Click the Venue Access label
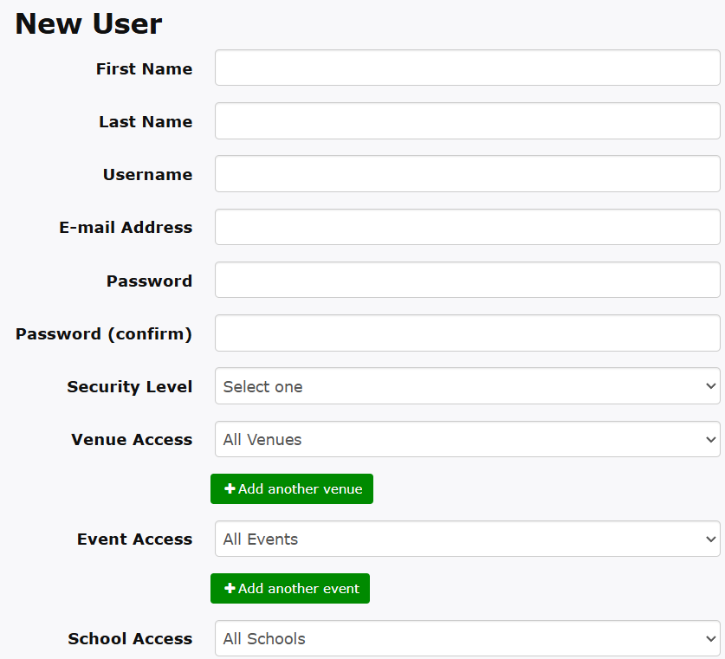The height and width of the screenshot is (659, 725). (132, 440)
